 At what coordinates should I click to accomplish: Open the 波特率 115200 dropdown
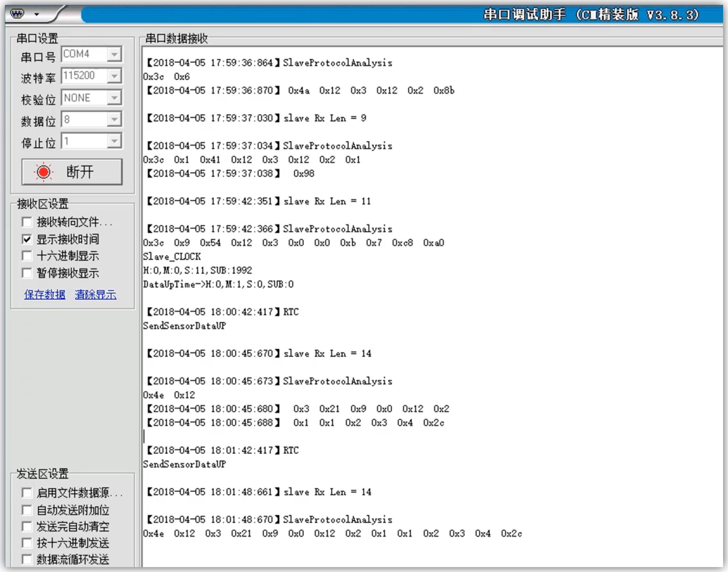(114, 76)
